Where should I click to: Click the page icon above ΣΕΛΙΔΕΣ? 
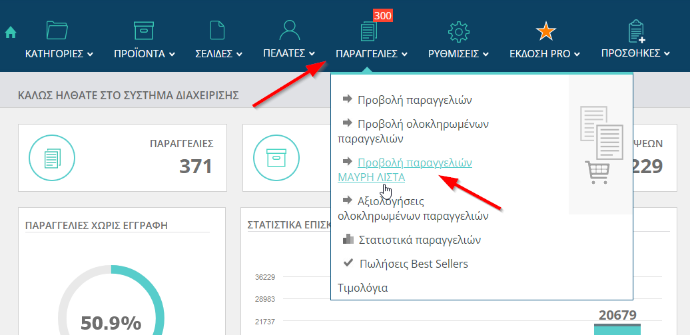[x=217, y=31]
